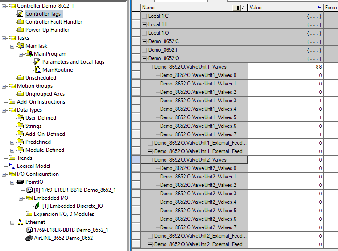Screen dimensions: 338x251
Task: Click the Trends folder icon
Action: click(x=12, y=158)
